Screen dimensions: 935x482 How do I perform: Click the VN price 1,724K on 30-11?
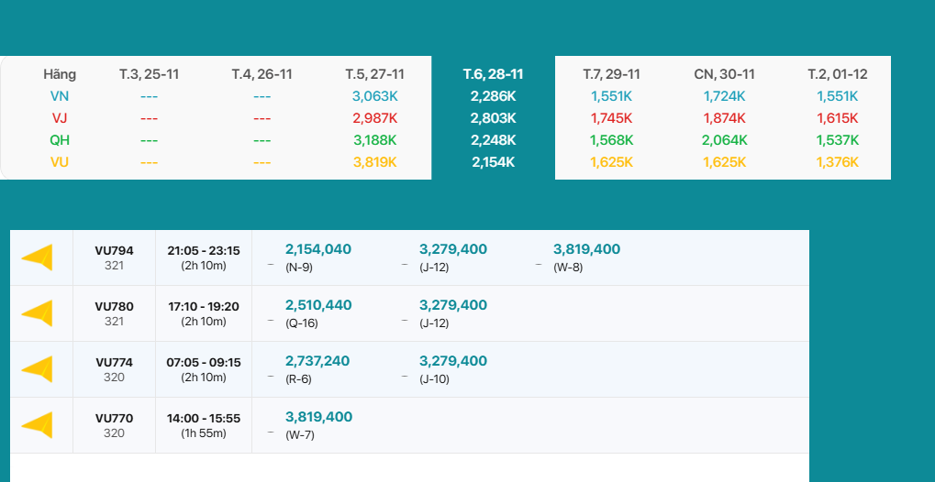pyautogui.click(x=724, y=96)
